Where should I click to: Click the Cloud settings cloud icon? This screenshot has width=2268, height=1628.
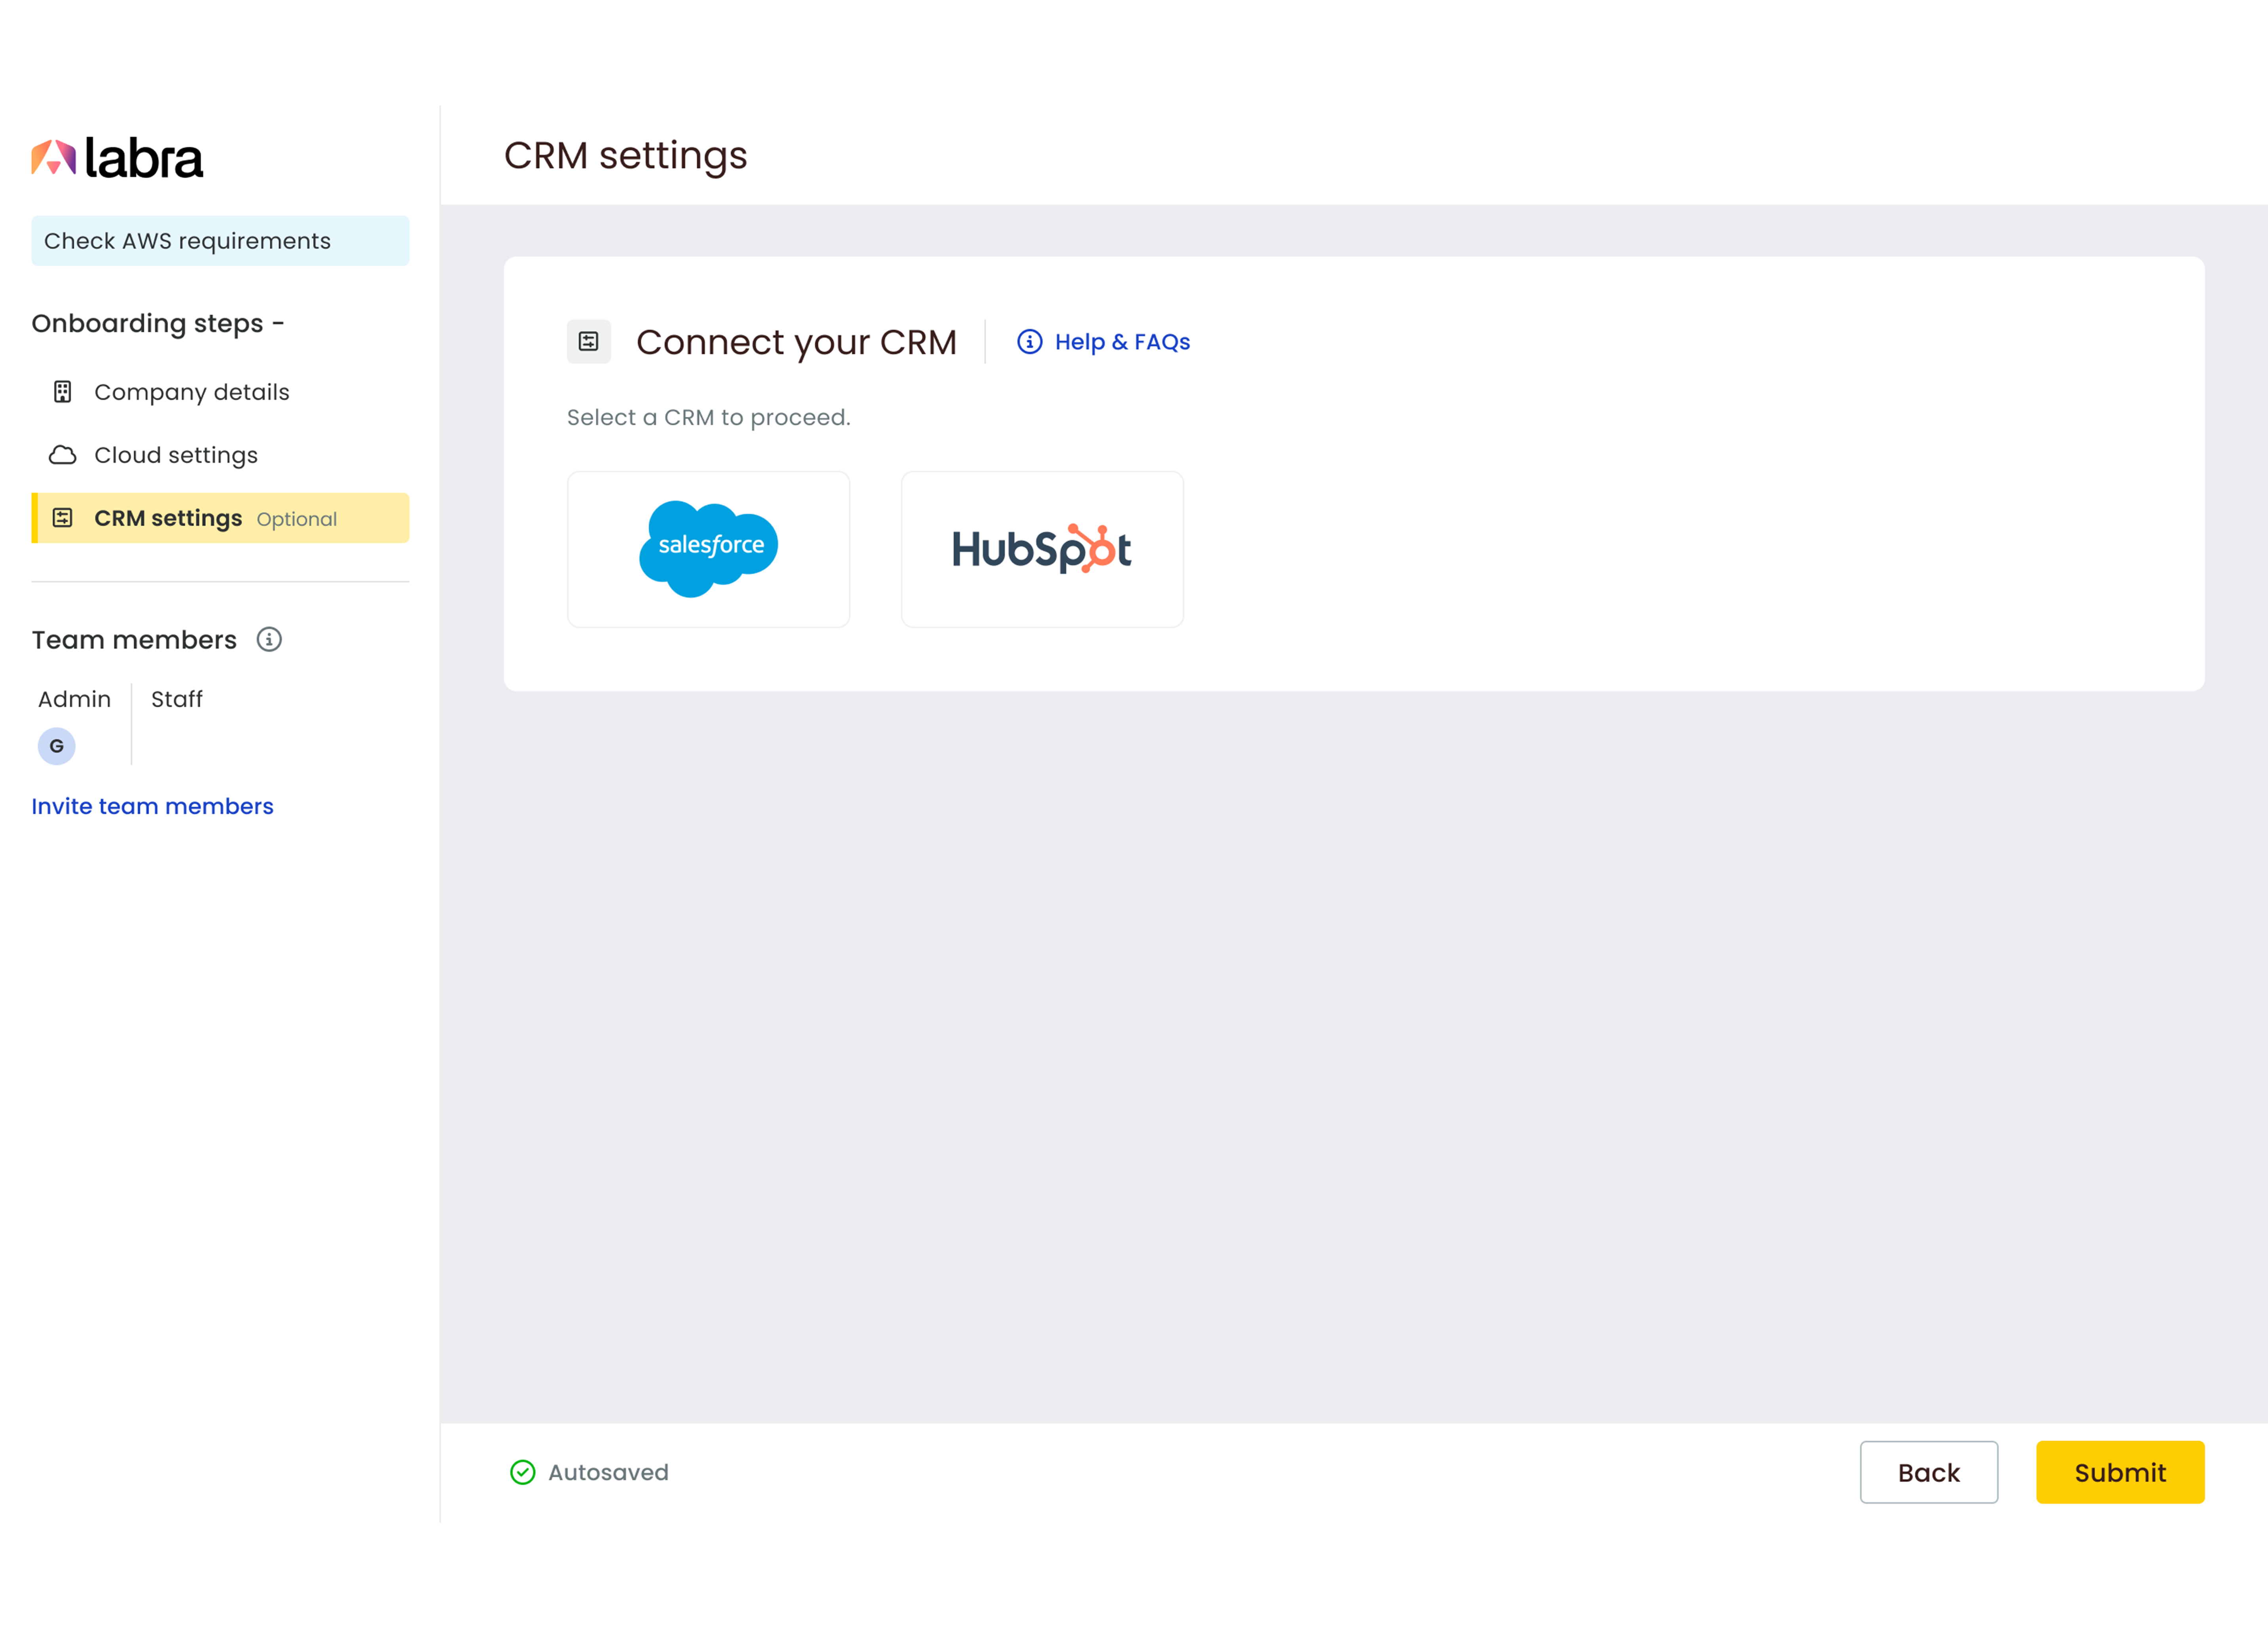62,455
